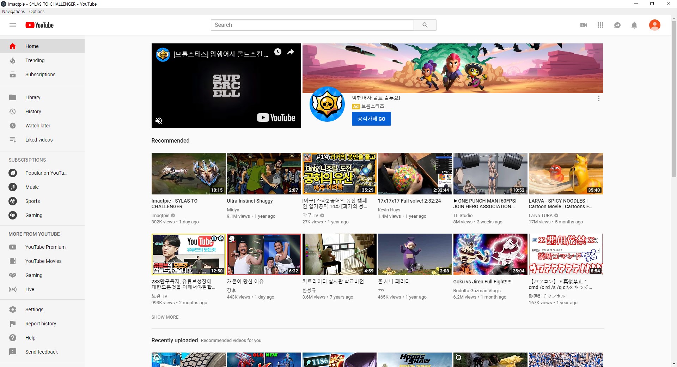The height and width of the screenshot is (367, 677).
Task: Click the Library folder icon
Action: (13, 97)
